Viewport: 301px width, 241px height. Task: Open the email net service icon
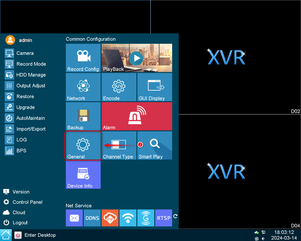pyautogui.click(x=74, y=218)
